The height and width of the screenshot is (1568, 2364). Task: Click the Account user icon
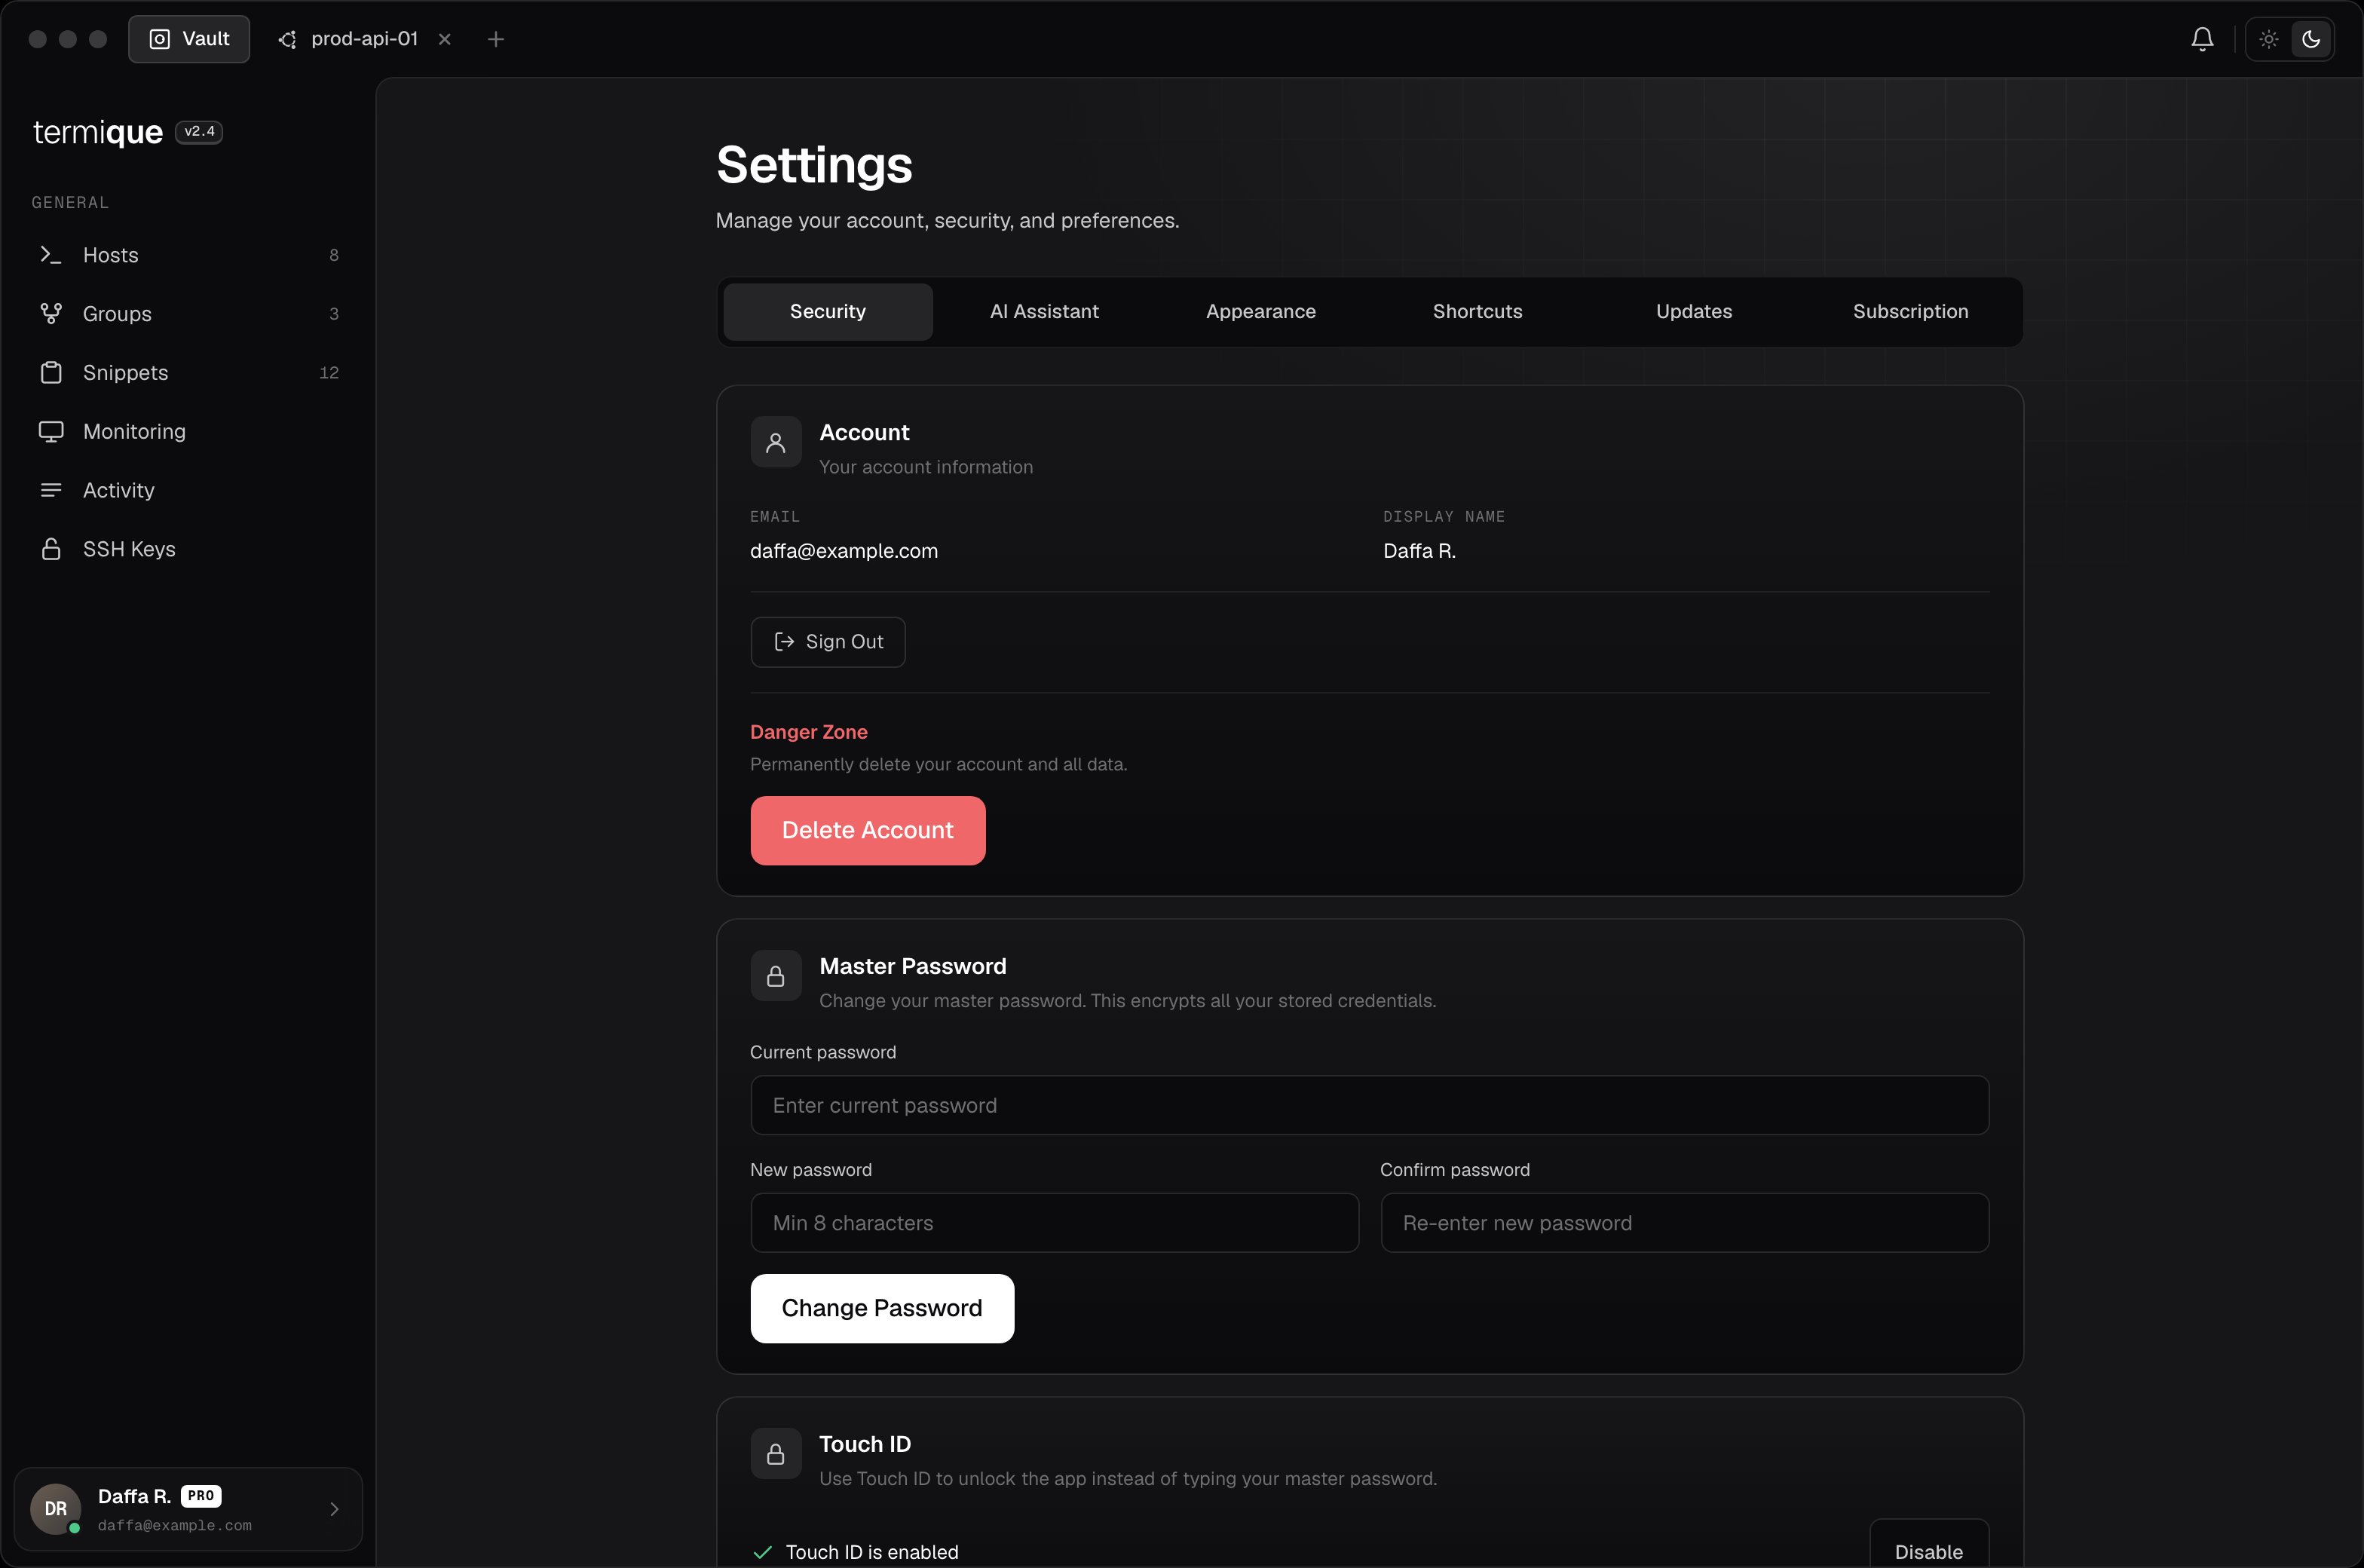tap(776, 442)
